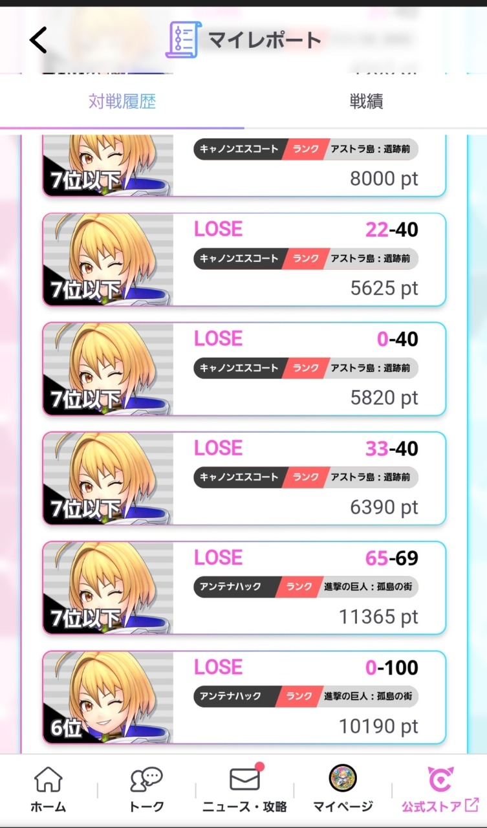Open マイページ avatar icon
487x828 pixels.
(343, 779)
